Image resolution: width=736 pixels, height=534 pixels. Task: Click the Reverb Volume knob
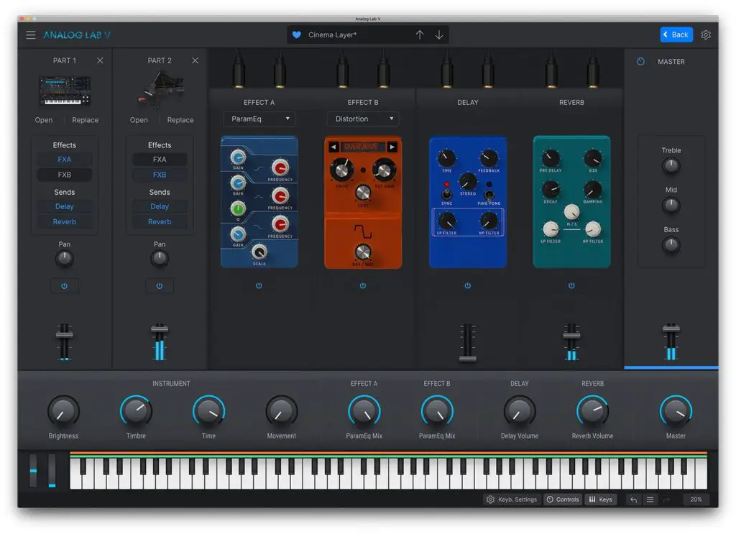coord(592,412)
